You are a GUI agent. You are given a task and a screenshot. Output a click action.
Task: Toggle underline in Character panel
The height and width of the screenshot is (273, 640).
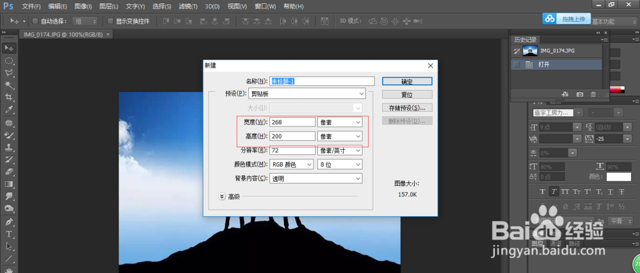tap(610, 192)
